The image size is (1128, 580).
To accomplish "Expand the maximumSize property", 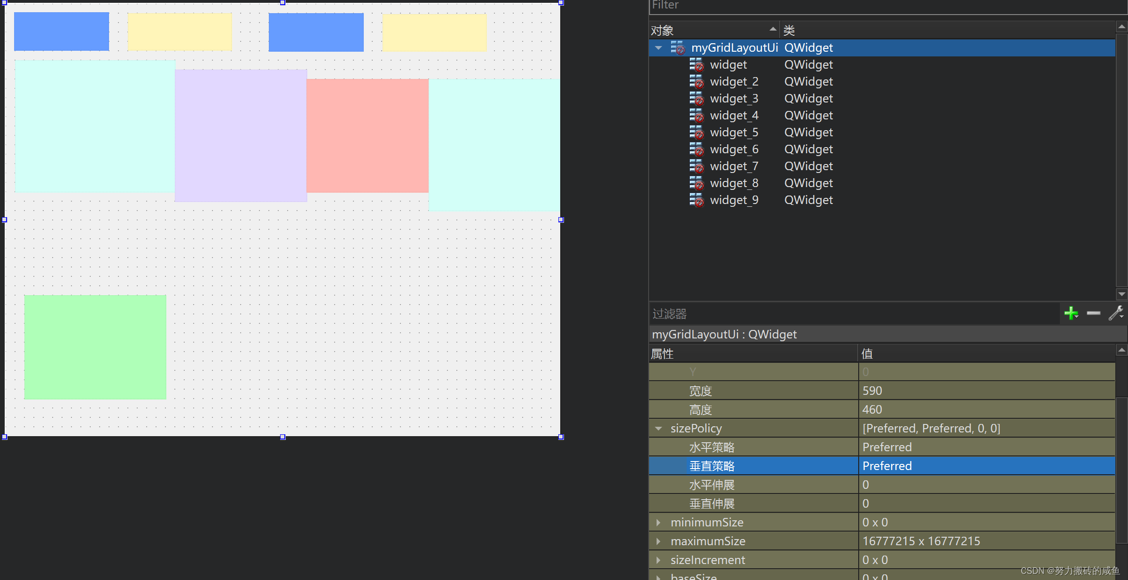I will coord(658,541).
